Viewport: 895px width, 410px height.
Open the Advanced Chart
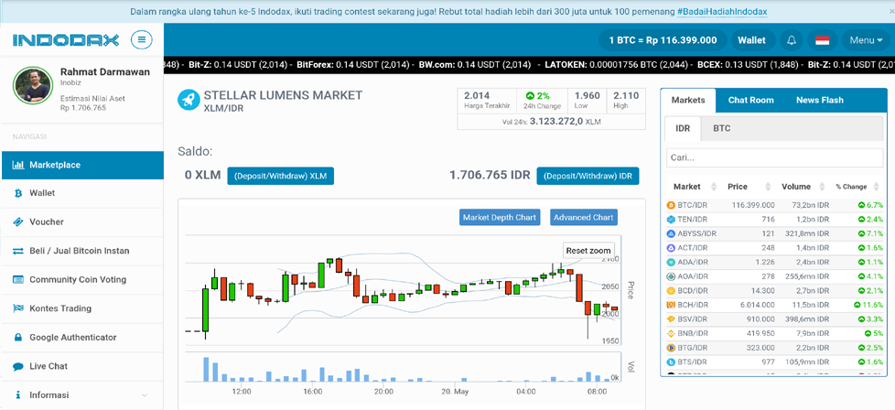583,218
